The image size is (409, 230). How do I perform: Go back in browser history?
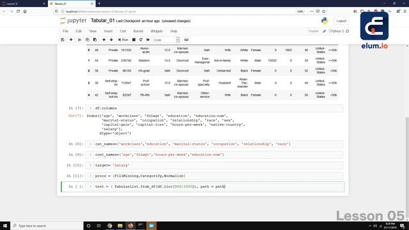click(4, 11)
